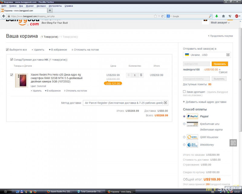Open the address bar history dropdown arrow
This screenshot has width=242, height=194.
click(x=159, y=16)
